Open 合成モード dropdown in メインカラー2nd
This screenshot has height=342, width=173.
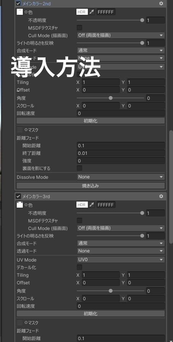121,50
